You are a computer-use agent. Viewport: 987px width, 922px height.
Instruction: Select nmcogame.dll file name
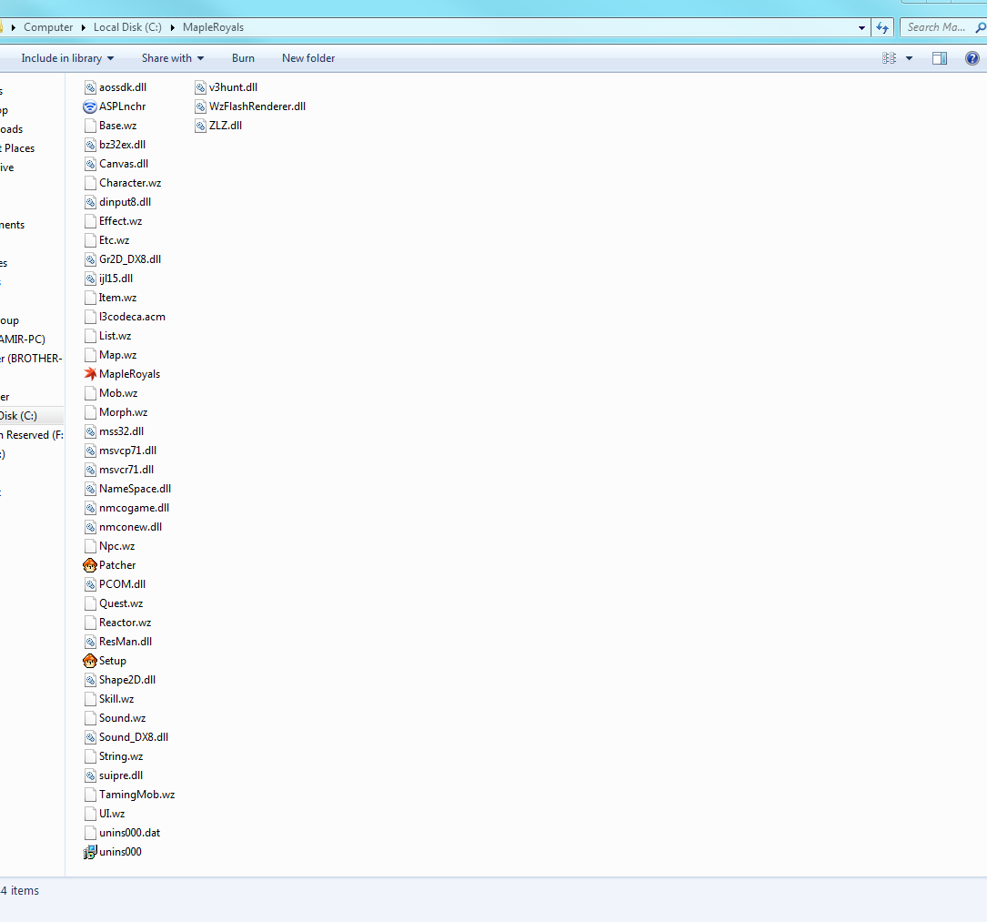[134, 508]
